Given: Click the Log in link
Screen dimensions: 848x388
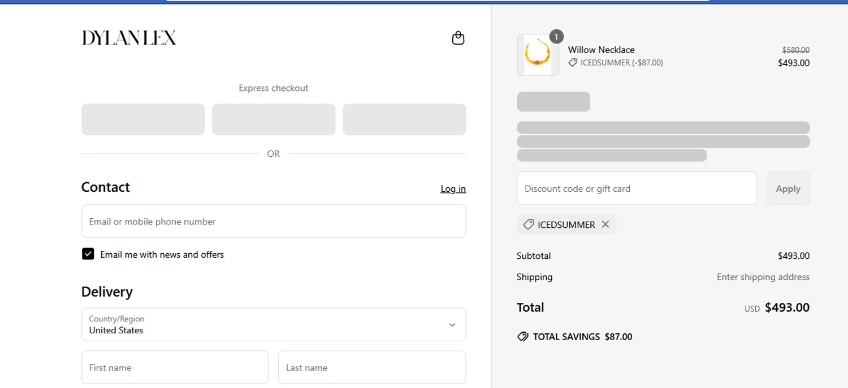Looking at the screenshot, I should 453,189.
